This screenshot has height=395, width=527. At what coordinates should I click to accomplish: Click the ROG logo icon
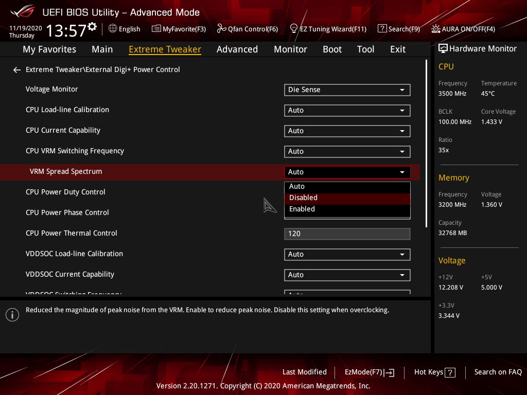coord(23,11)
